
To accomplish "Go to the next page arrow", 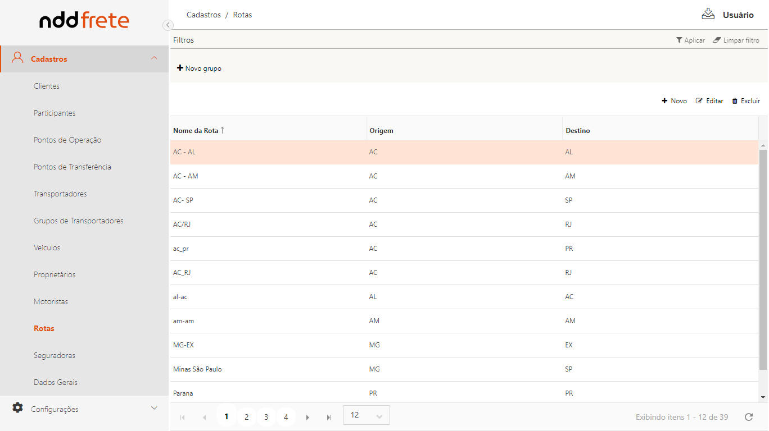I will [307, 418].
